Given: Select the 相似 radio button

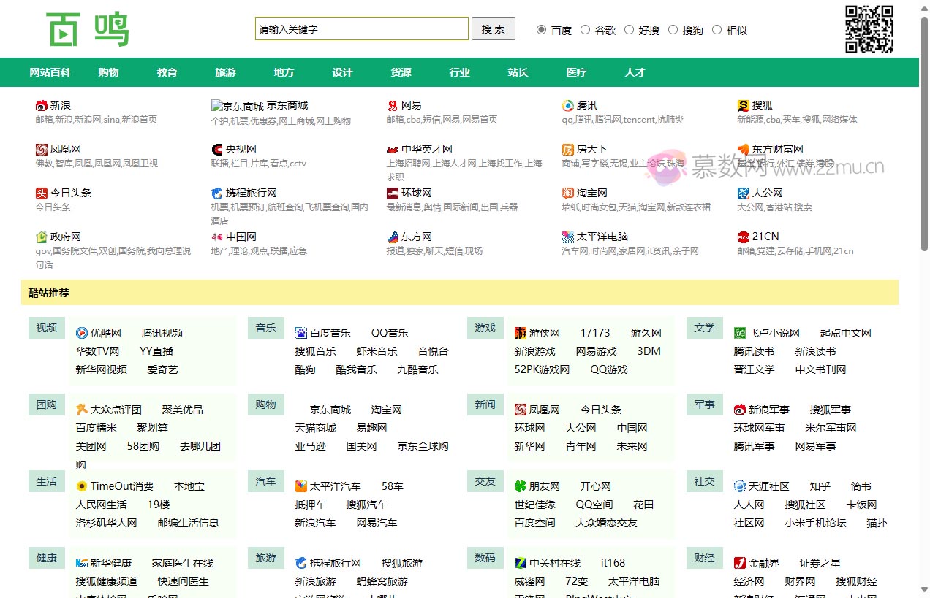Looking at the screenshot, I should (x=717, y=30).
